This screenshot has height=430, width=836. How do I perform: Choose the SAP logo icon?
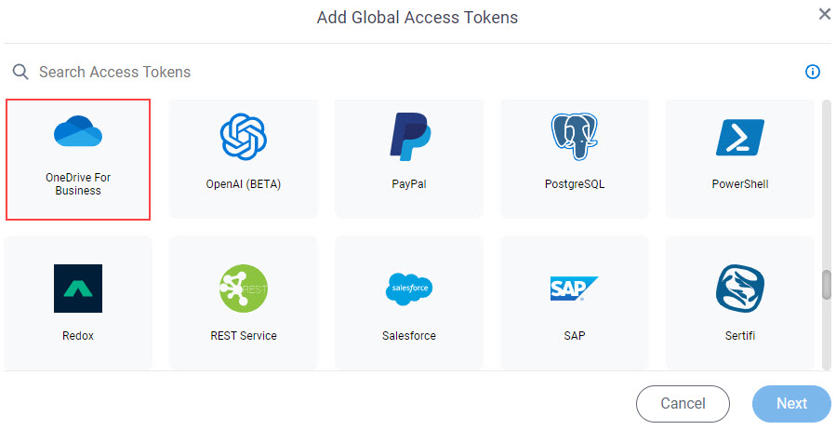point(574,289)
